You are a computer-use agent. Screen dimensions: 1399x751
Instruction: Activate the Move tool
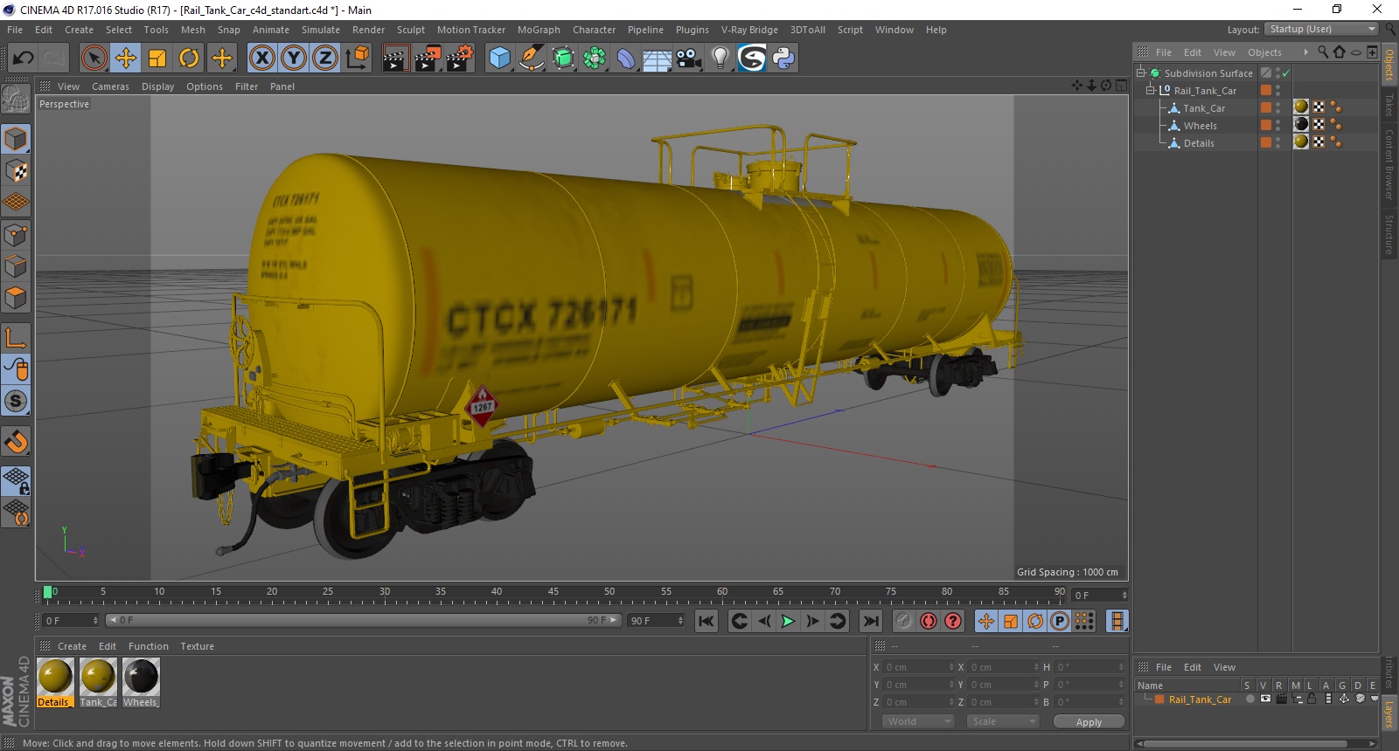pyautogui.click(x=126, y=59)
